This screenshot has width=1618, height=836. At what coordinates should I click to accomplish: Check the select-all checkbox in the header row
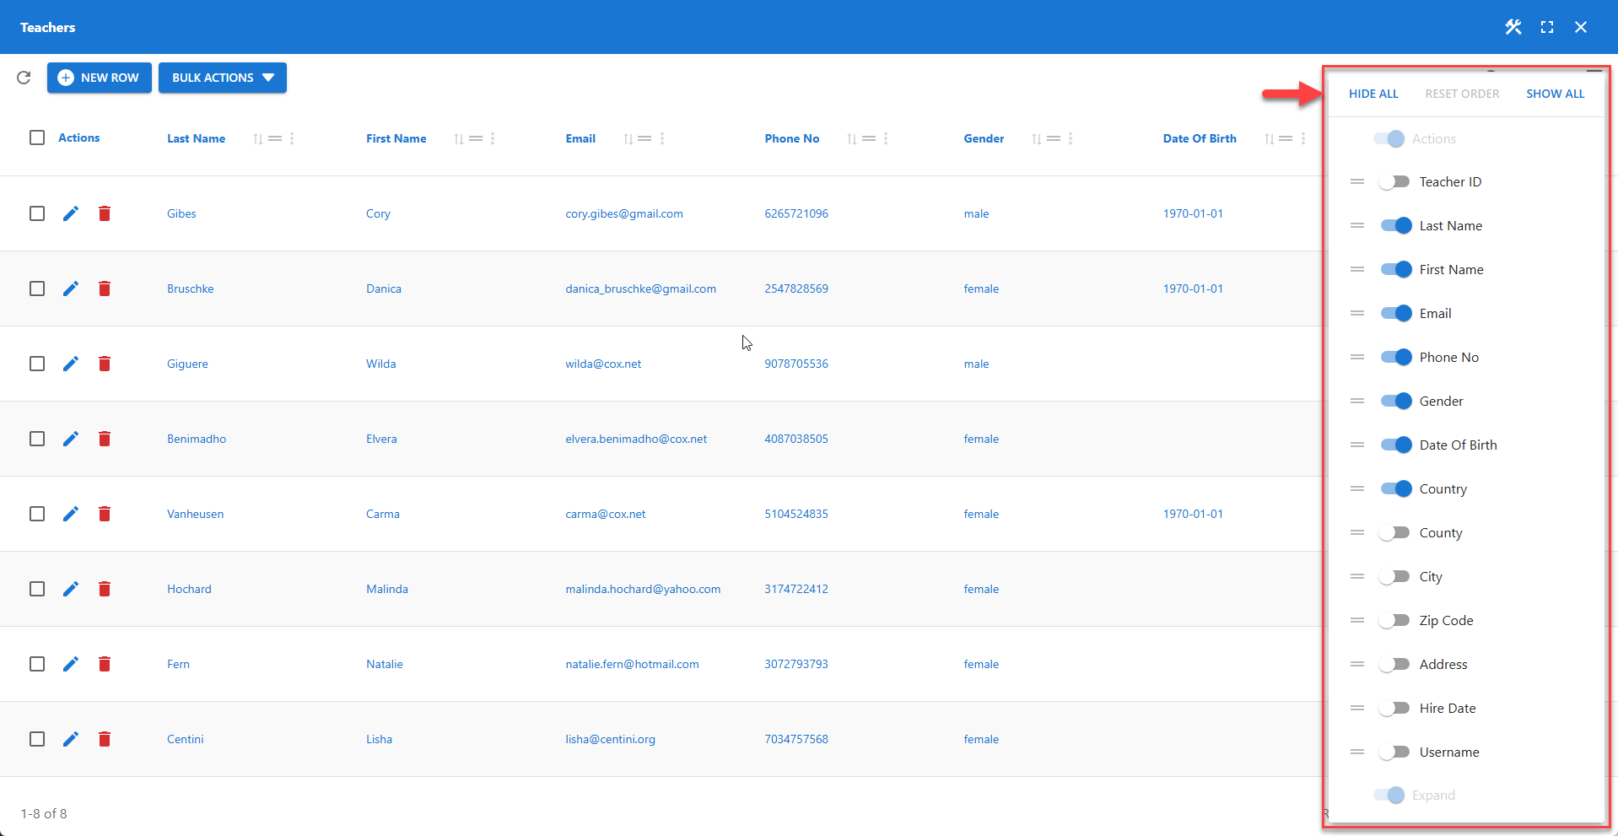(37, 138)
